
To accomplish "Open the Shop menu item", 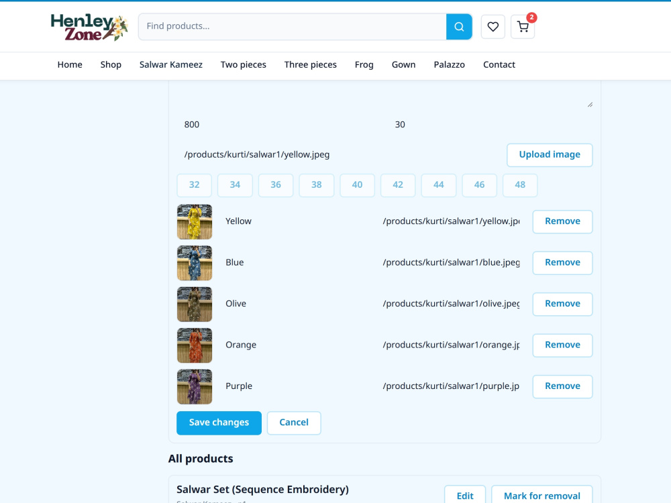I will (x=111, y=64).
